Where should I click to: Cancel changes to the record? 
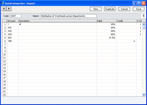pos(124,9)
